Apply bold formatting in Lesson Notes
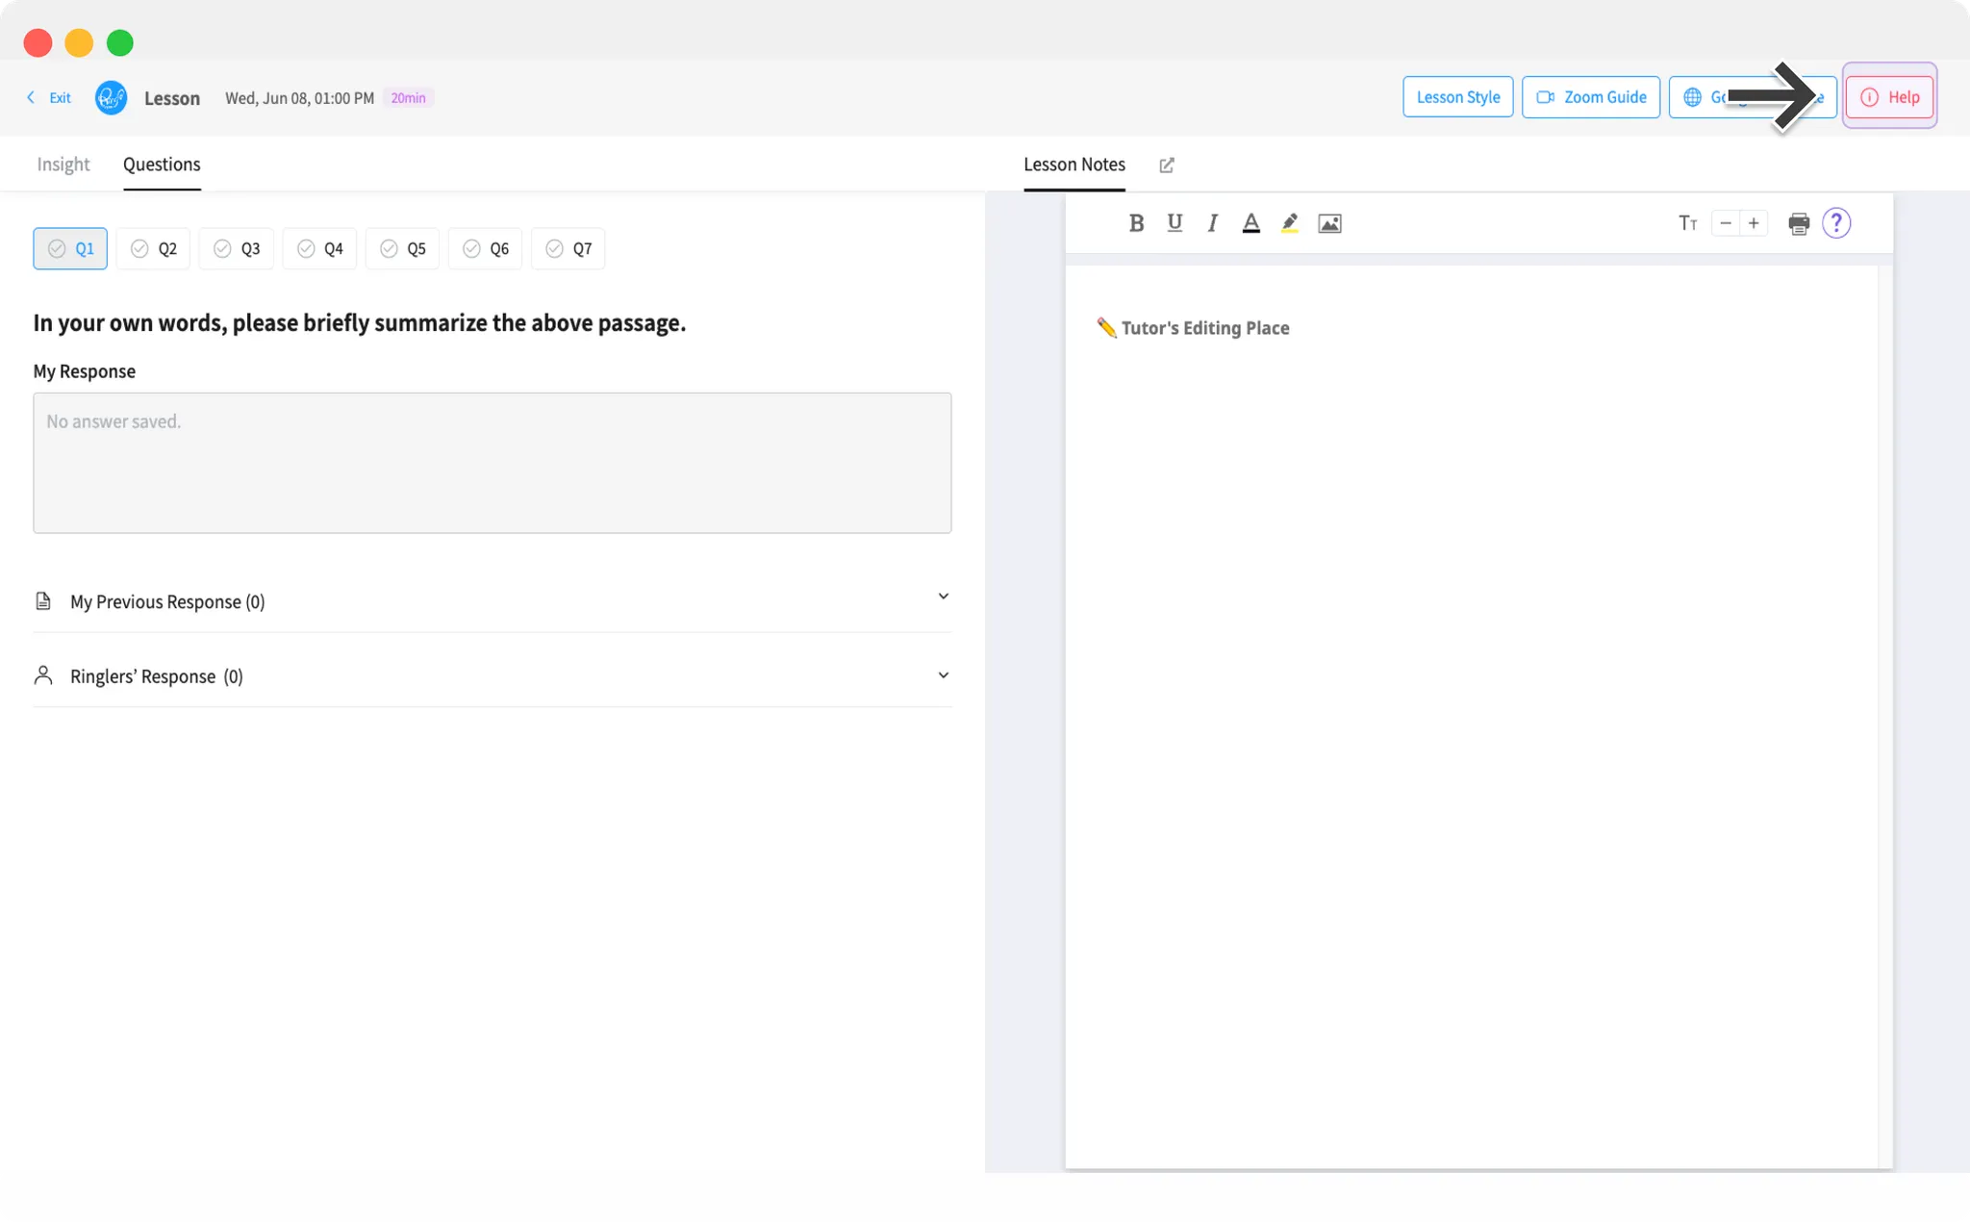 pyautogui.click(x=1136, y=223)
